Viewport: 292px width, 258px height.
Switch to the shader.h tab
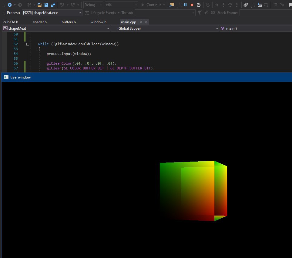coord(40,22)
